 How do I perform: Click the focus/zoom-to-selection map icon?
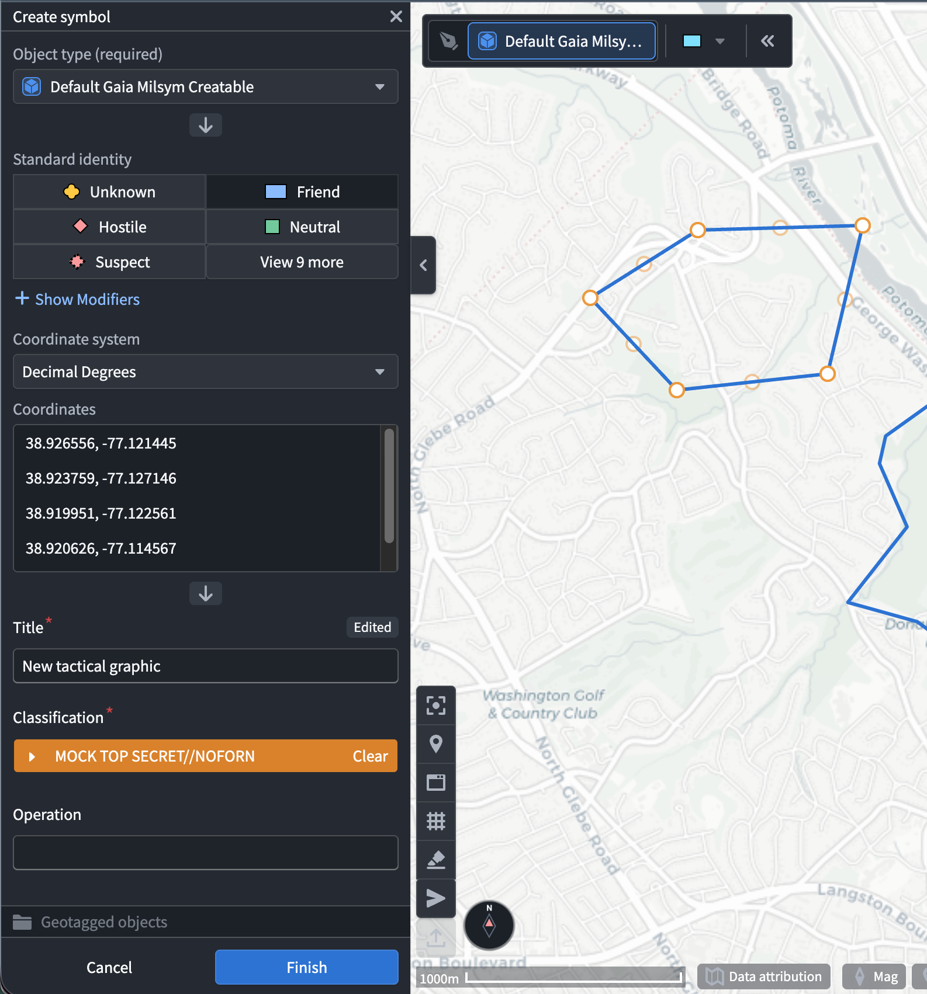click(436, 705)
